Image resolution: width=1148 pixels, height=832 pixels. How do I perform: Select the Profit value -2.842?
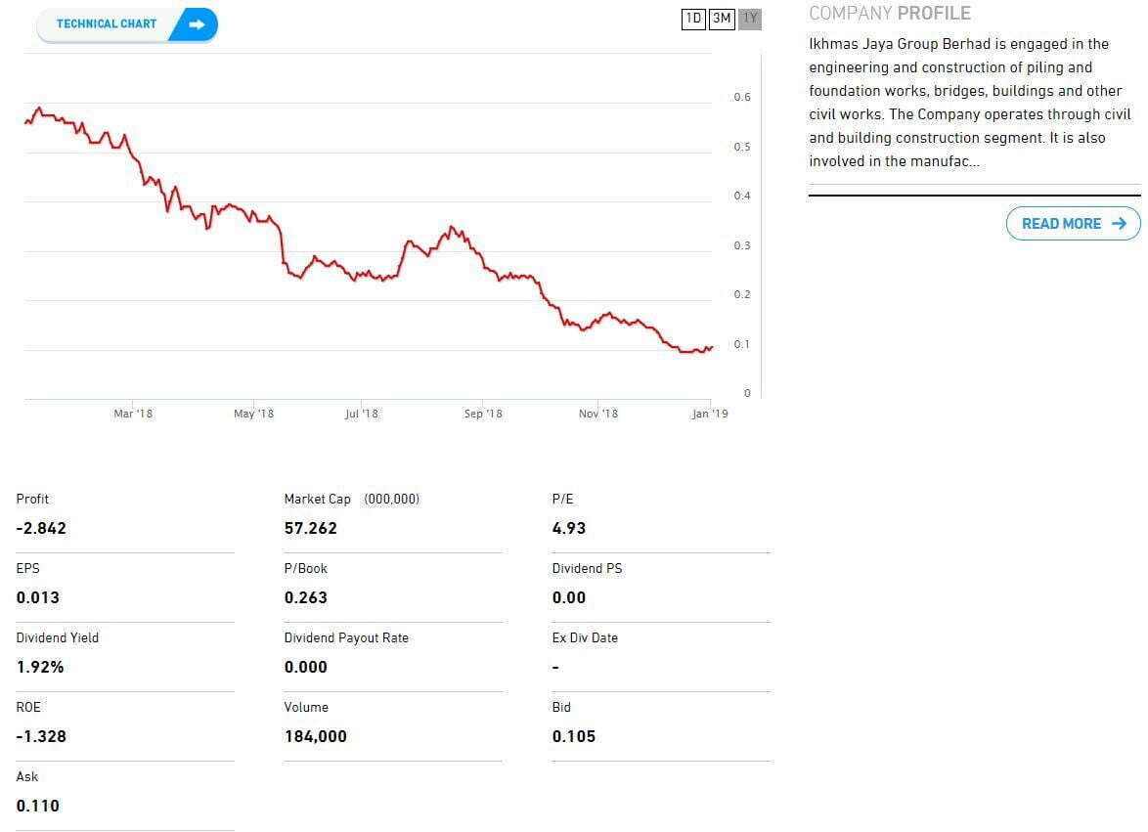[41, 528]
